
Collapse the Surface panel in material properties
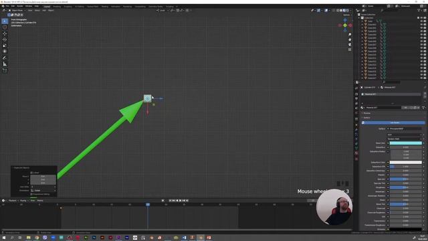click(366, 118)
